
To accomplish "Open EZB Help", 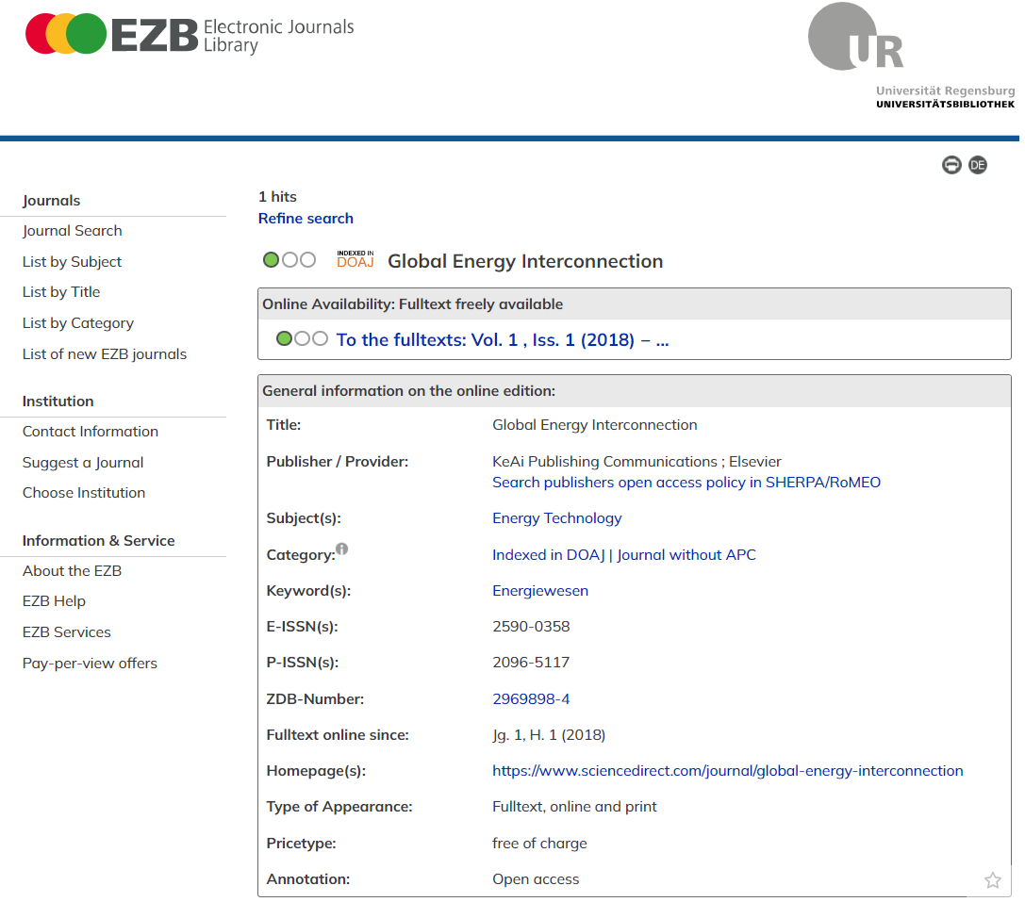I will coord(54,601).
